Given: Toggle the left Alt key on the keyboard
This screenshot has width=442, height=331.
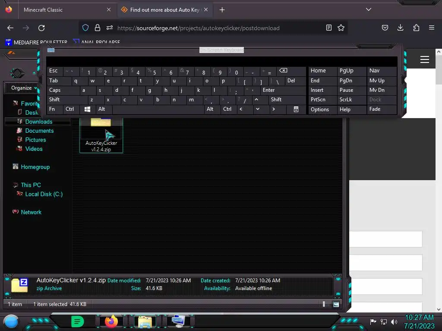Looking at the screenshot, I should [104, 109].
